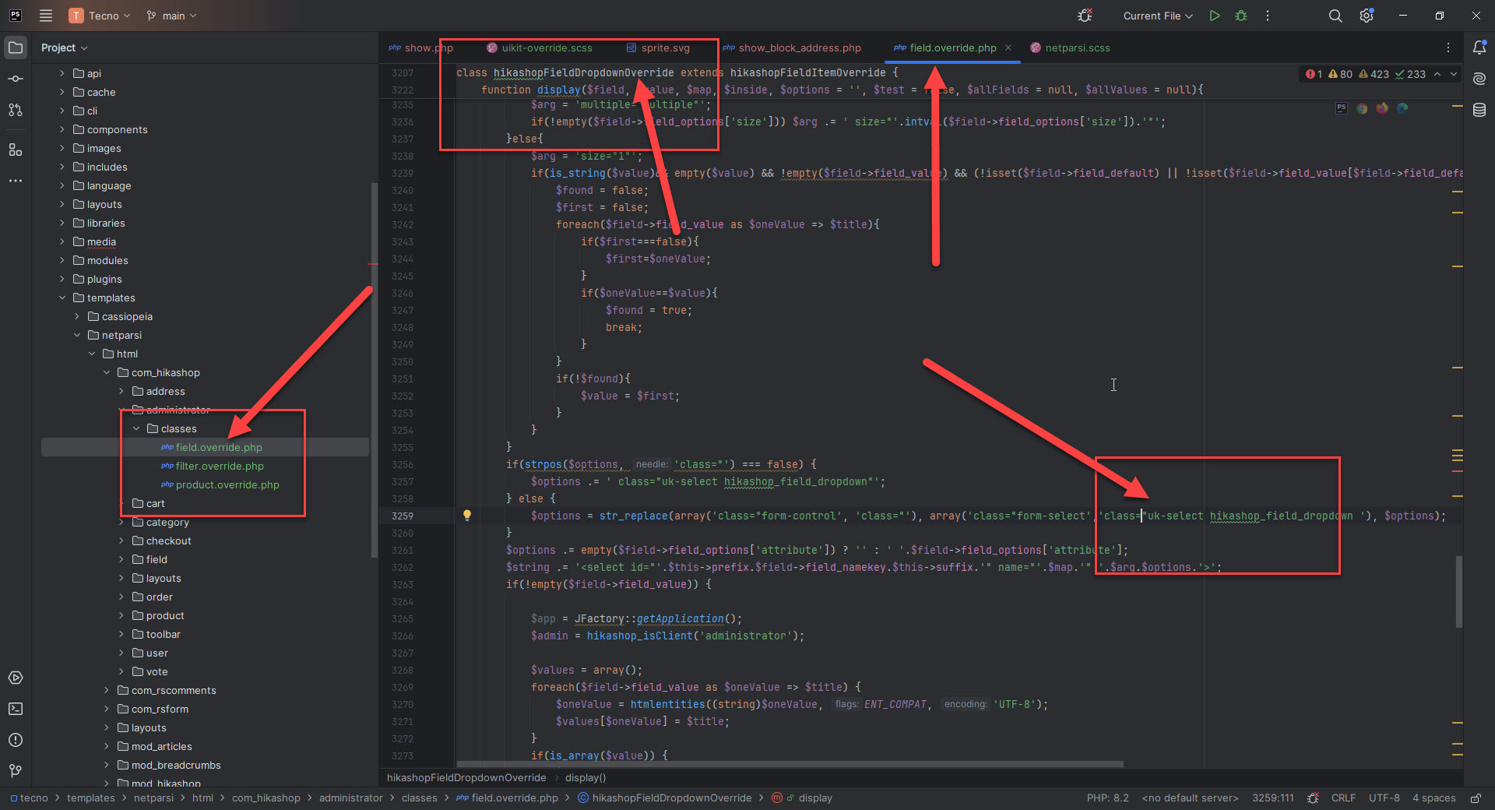This screenshot has height=810, width=1495.
Task: Click the CRLF line separator in status bar
Action: [x=1343, y=798]
